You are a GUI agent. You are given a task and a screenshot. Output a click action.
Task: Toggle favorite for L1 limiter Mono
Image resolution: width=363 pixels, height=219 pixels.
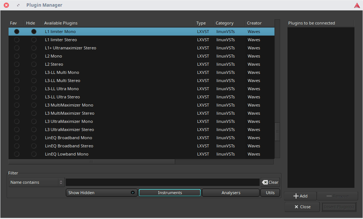coord(17,32)
